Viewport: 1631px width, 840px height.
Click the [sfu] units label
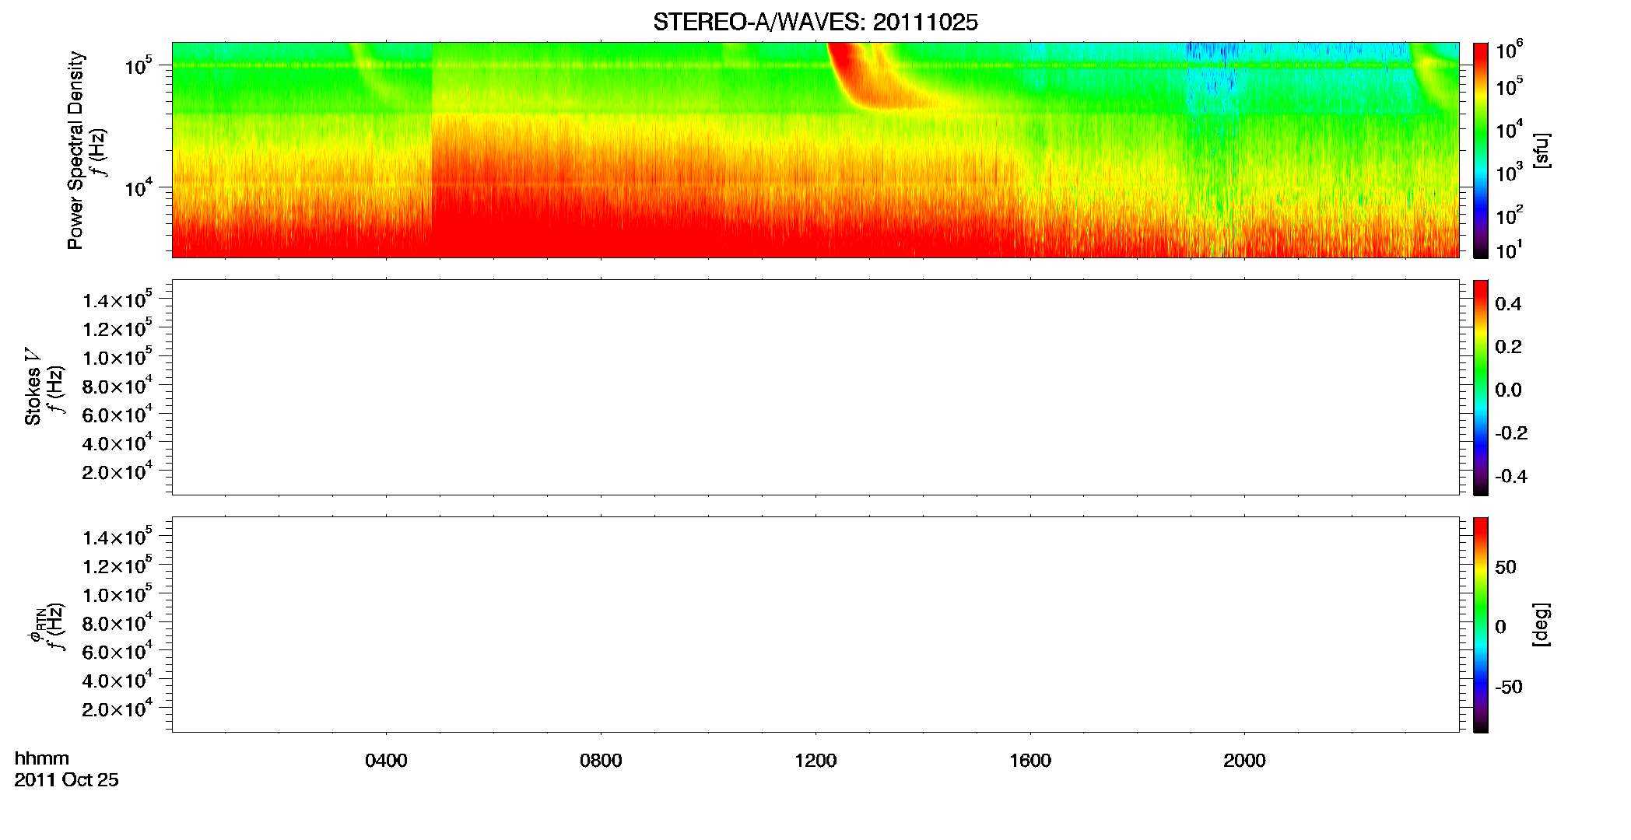coord(1542,150)
